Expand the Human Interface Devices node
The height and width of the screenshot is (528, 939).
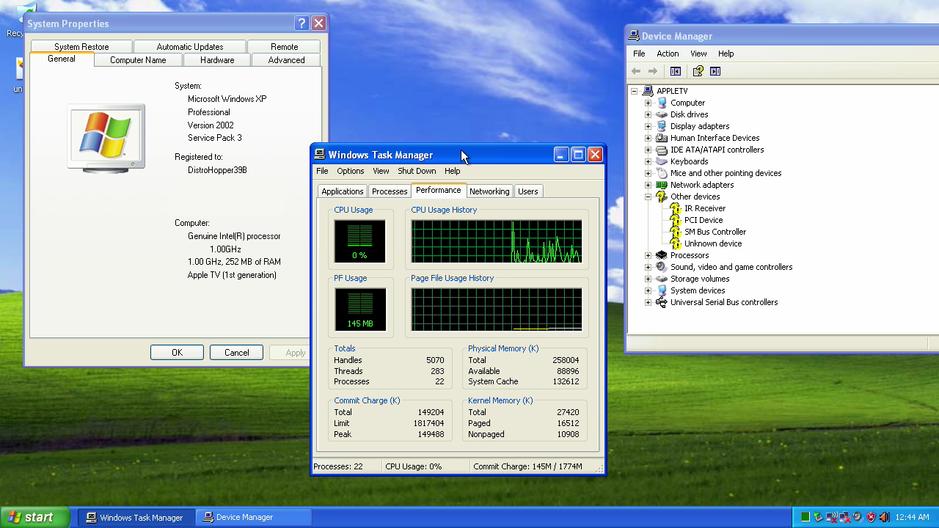(x=648, y=138)
